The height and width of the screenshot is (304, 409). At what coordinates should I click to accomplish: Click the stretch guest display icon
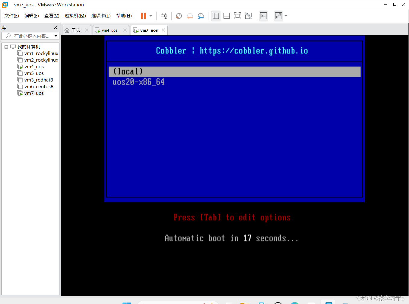(278, 16)
